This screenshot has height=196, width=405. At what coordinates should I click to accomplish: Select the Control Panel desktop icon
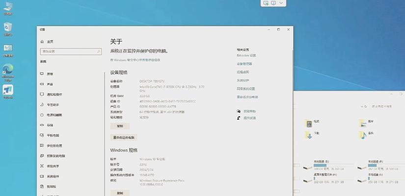point(8,50)
